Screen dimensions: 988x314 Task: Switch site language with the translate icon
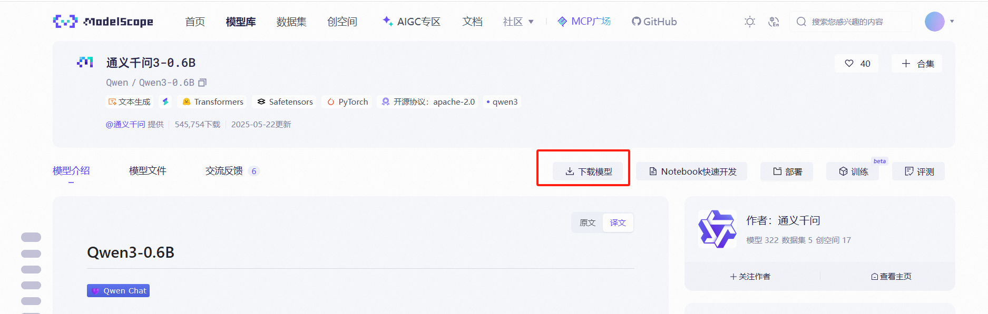pyautogui.click(x=774, y=22)
